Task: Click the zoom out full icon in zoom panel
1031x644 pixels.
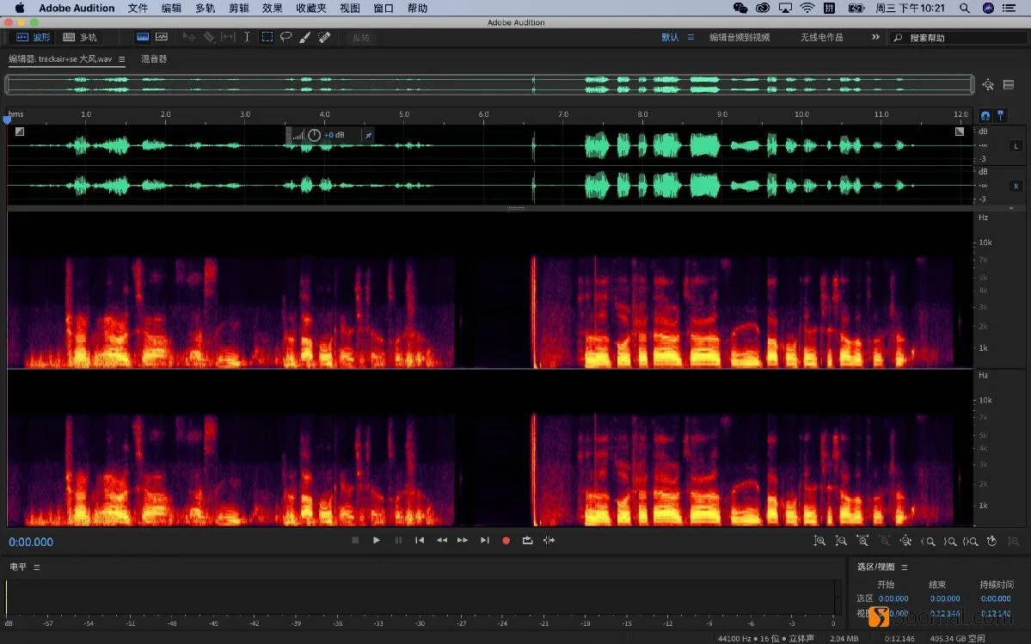Action: tap(905, 541)
